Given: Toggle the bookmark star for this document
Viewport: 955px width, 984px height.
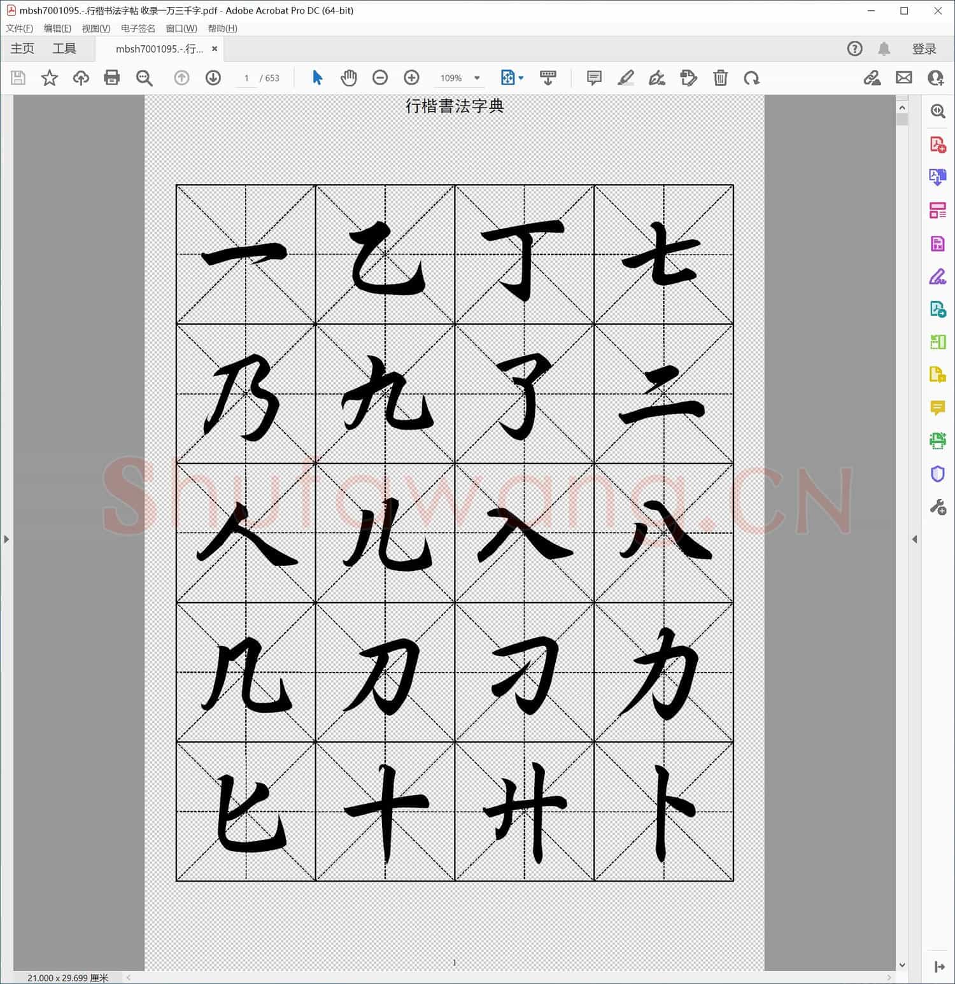Looking at the screenshot, I should click(x=50, y=78).
